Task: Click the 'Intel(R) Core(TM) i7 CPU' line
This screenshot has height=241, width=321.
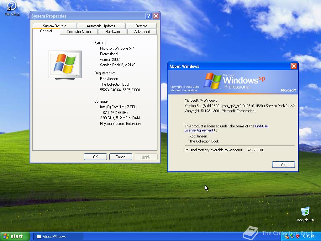Action: (x=118, y=107)
